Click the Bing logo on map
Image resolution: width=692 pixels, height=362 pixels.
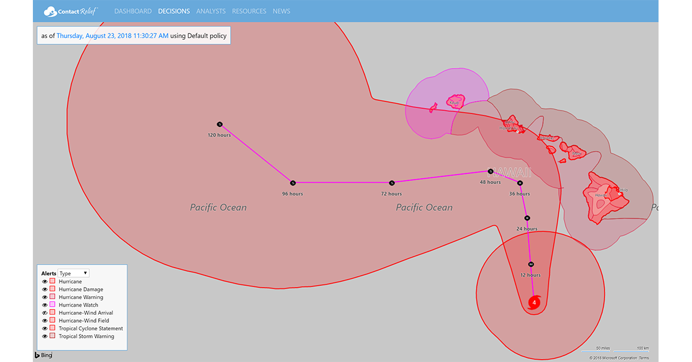(43, 355)
